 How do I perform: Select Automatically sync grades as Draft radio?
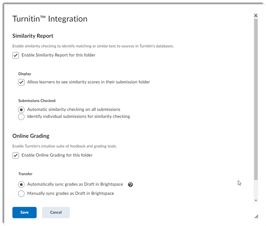[21, 185]
